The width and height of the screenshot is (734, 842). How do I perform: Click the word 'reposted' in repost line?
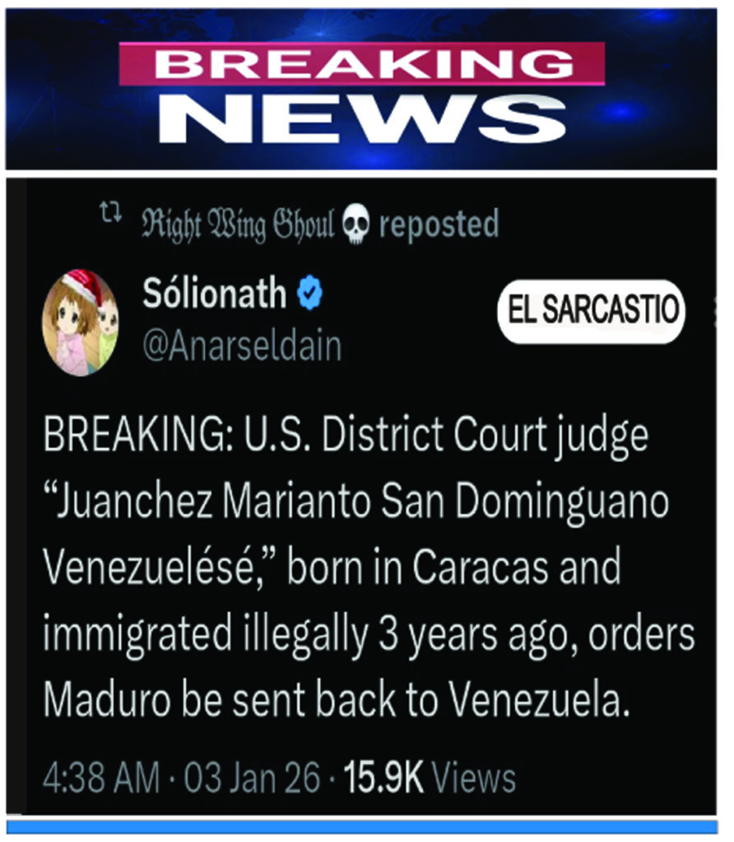pyautogui.click(x=439, y=225)
